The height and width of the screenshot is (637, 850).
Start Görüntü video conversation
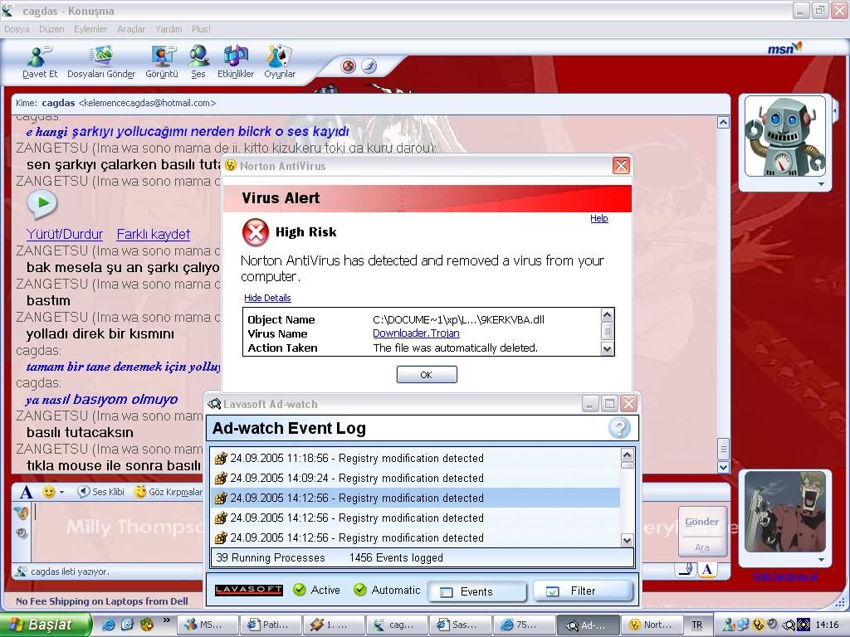pyautogui.click(x=162, y=61)
